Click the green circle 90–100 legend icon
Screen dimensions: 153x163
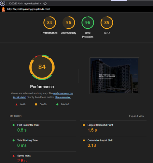(57, 104)
